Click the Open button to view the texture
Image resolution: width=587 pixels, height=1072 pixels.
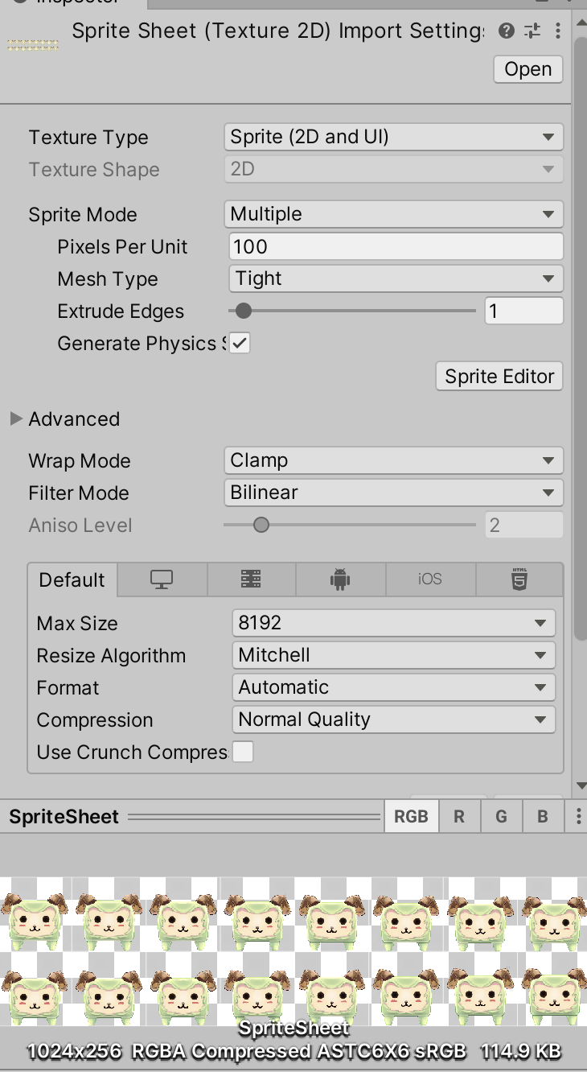tap(527, 69)
